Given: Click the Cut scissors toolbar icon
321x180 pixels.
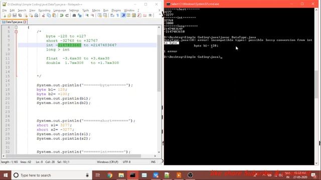Looking at the screenshot, I should [44, 15].
